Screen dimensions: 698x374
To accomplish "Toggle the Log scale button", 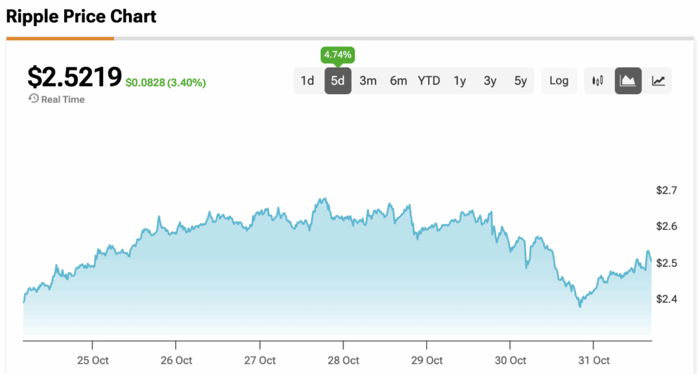I will tap(559, 81).
